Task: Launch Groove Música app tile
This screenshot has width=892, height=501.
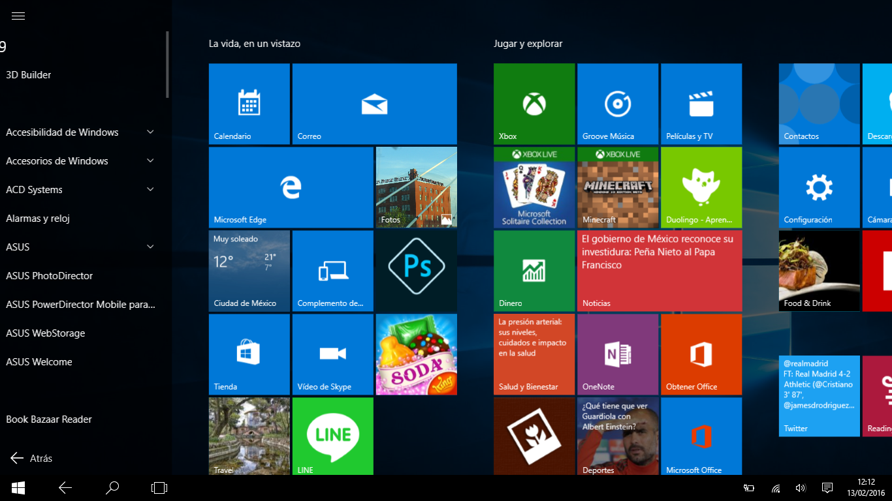Action: pos(618,104)
